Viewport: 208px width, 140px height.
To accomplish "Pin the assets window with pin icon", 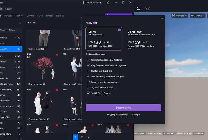I will tap(108, 2).
